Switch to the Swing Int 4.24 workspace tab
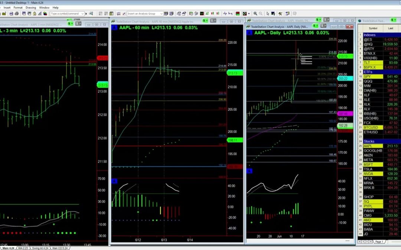Image resolution: width=401 pixels, height=250 pixels. tap(40, 248)
